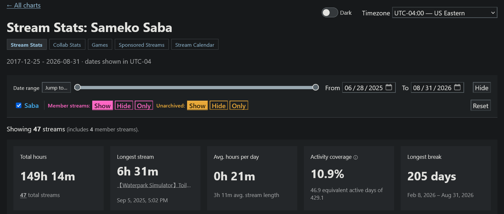
Task: Click the All charts back link
Action: pyautogui.click(x=24, y=5)
